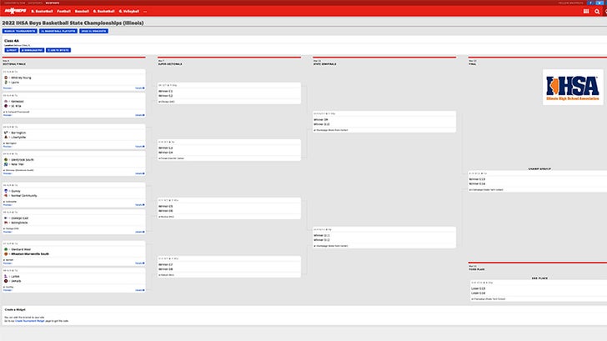Click the Glenbrook South team logo
Screen dimensions: 607x341
(x=6, y=159)
